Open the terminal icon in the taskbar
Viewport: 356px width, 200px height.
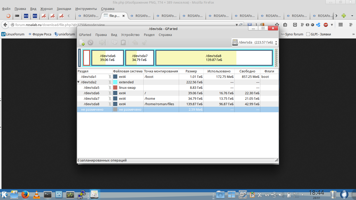48,194
